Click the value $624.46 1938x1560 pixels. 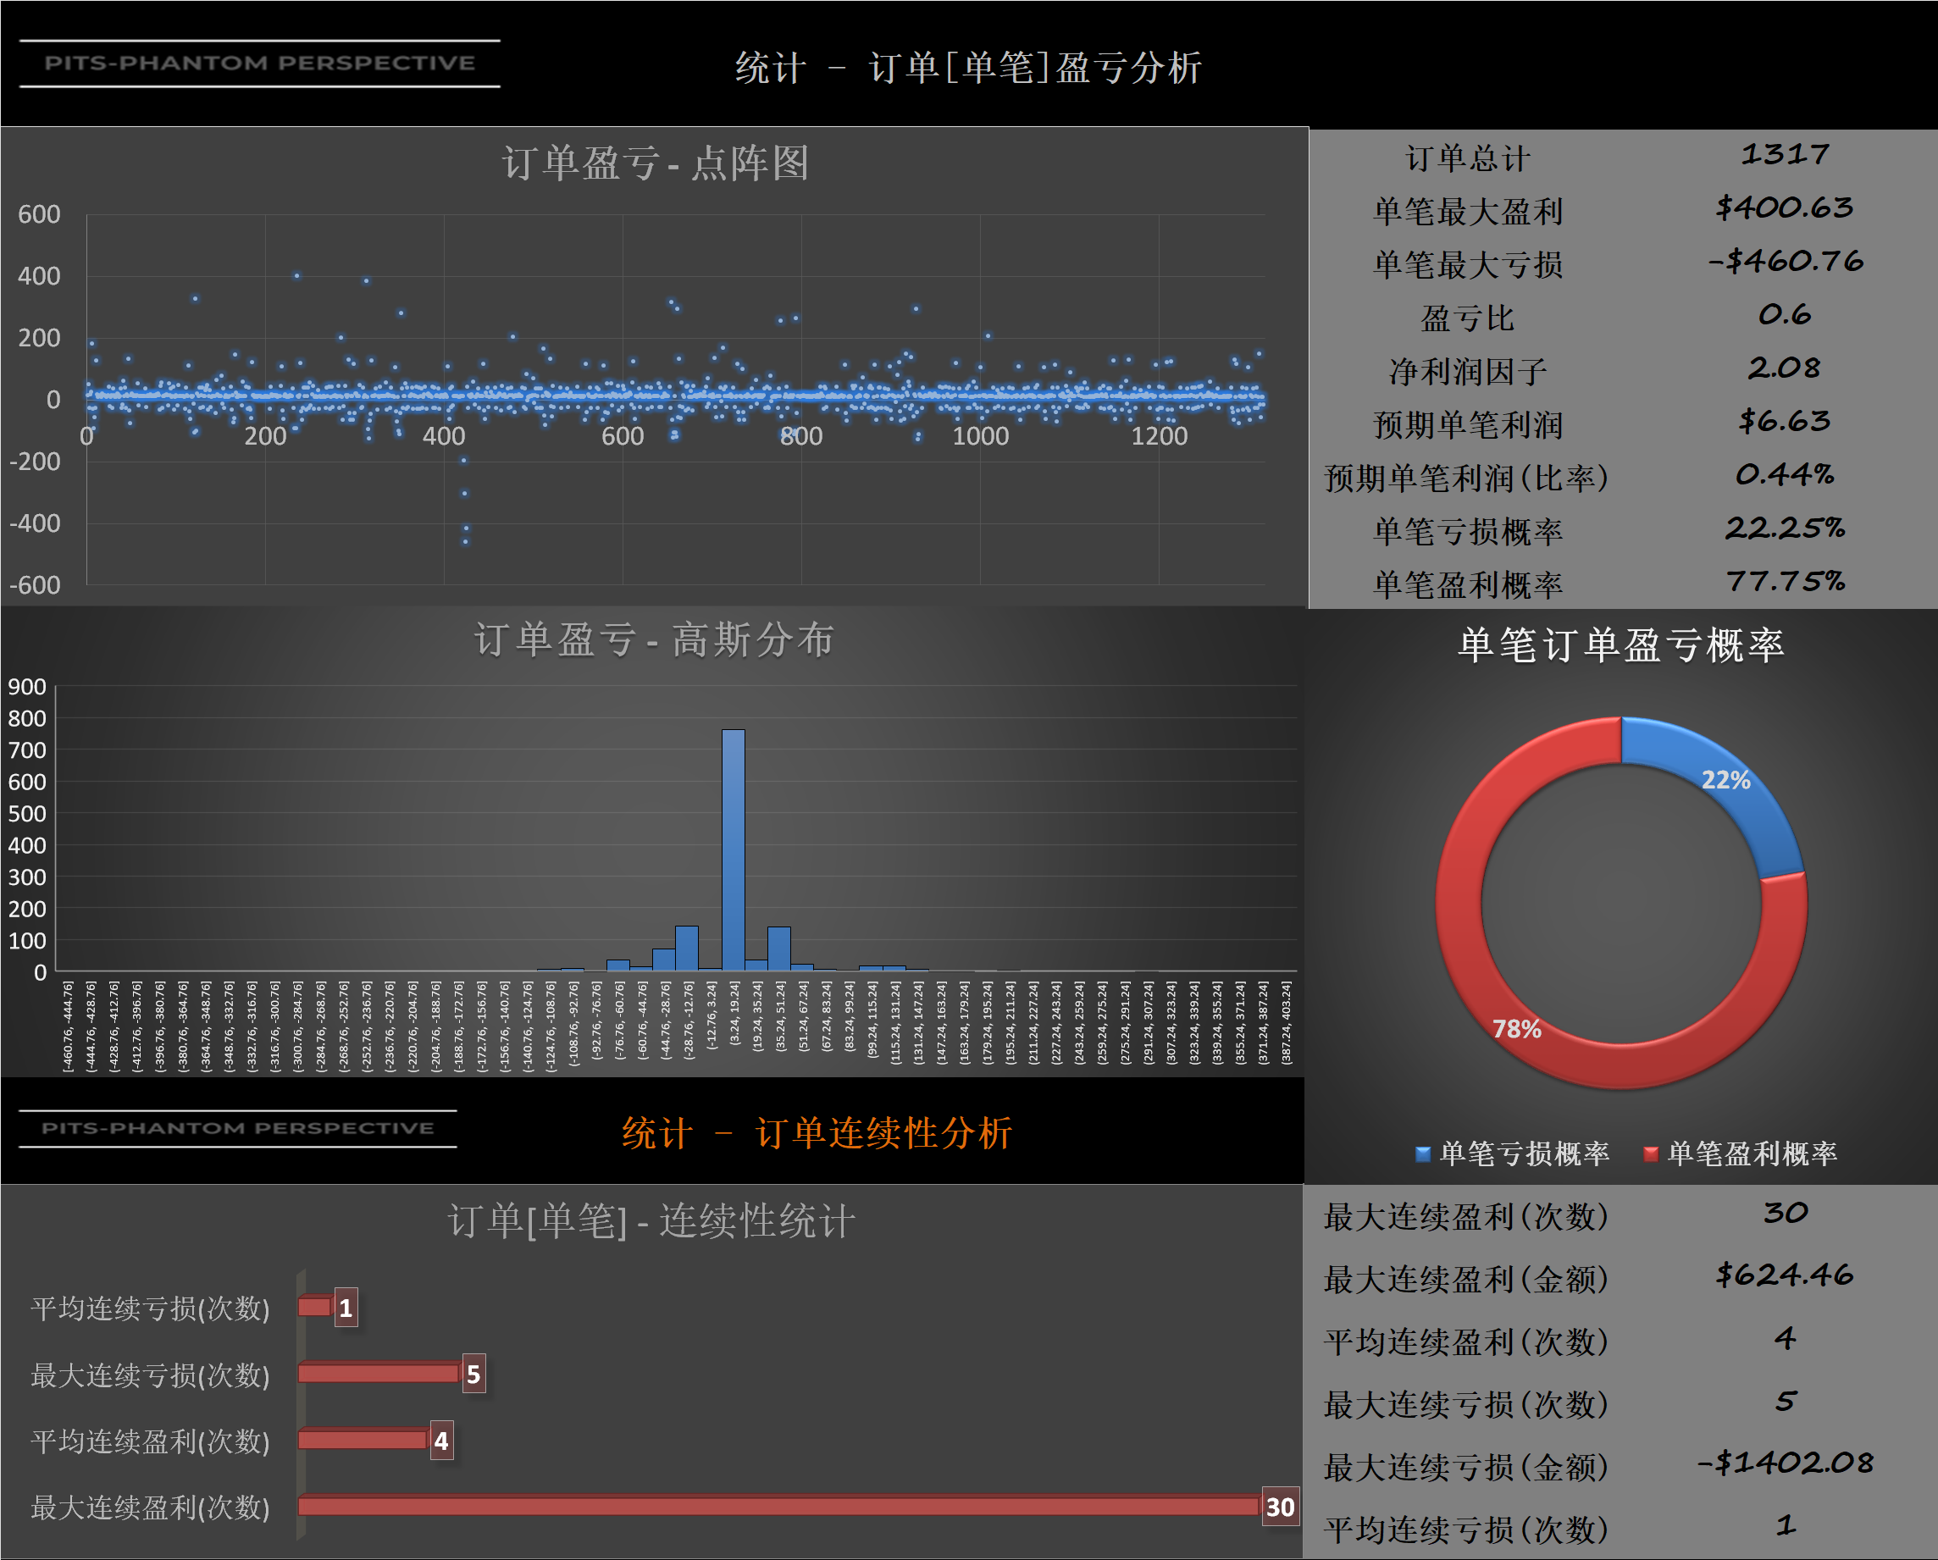tap(1785, 1275)
